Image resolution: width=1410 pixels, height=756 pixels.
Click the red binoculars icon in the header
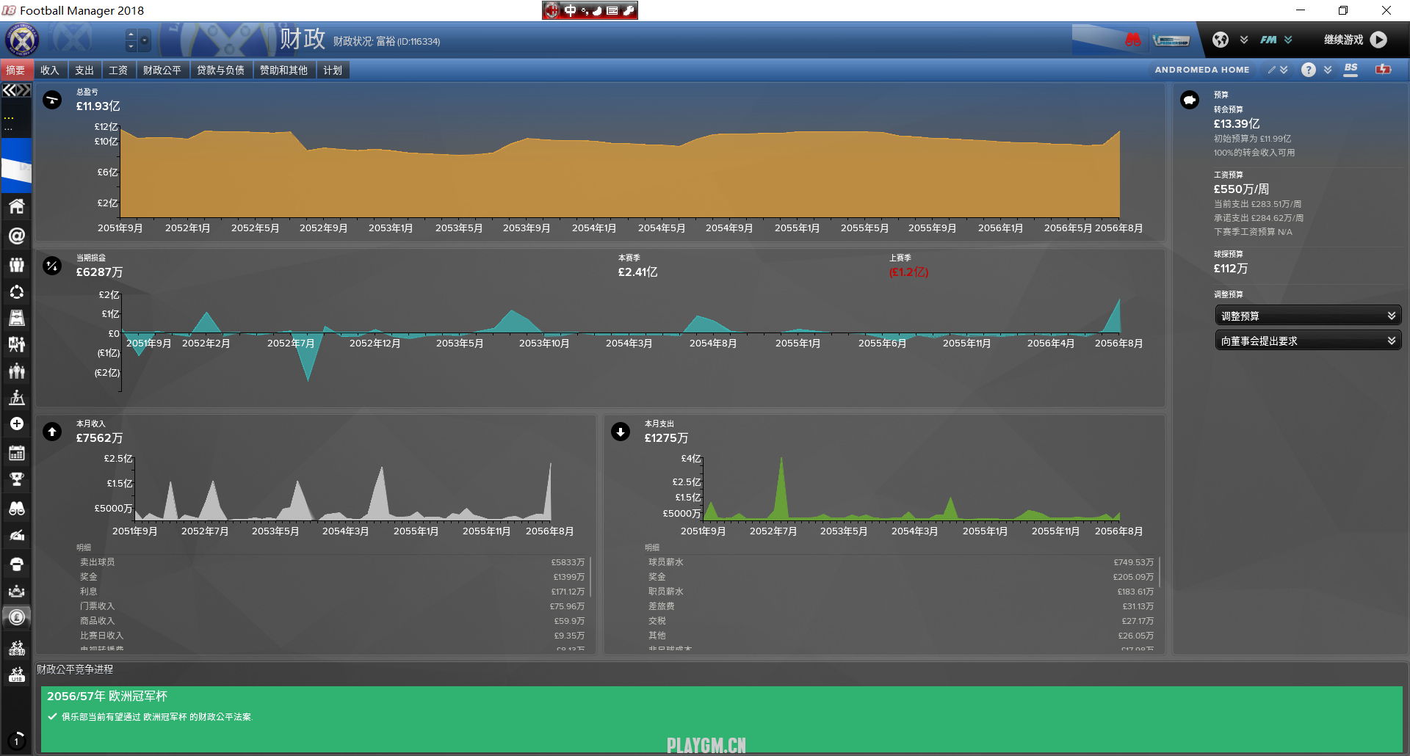(1133, 40)
